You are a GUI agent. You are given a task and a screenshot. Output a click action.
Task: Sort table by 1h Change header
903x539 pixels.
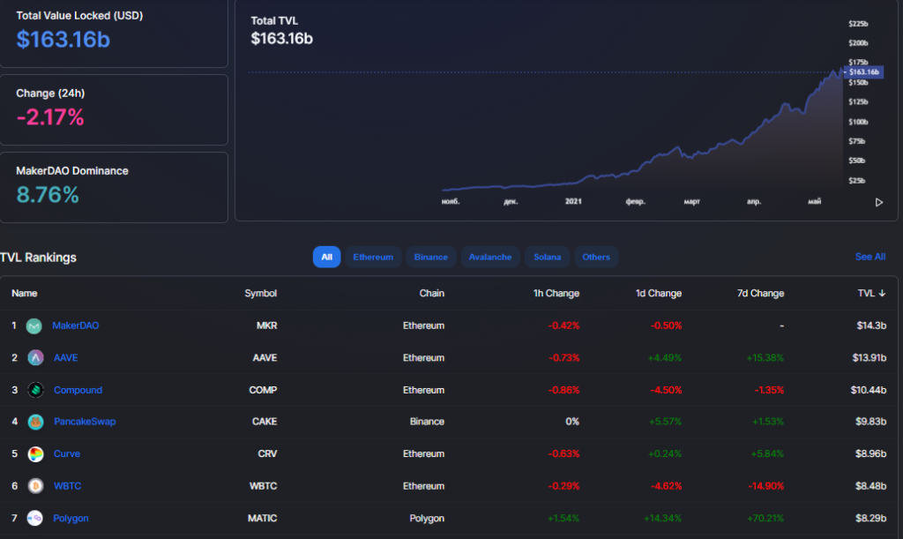[556, 294]
